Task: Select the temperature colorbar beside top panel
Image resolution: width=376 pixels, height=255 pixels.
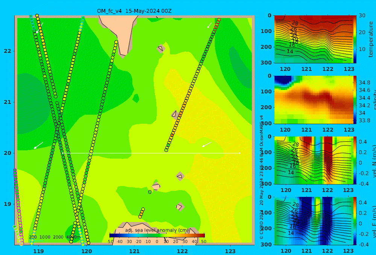Action: click(x=355, y=39)
